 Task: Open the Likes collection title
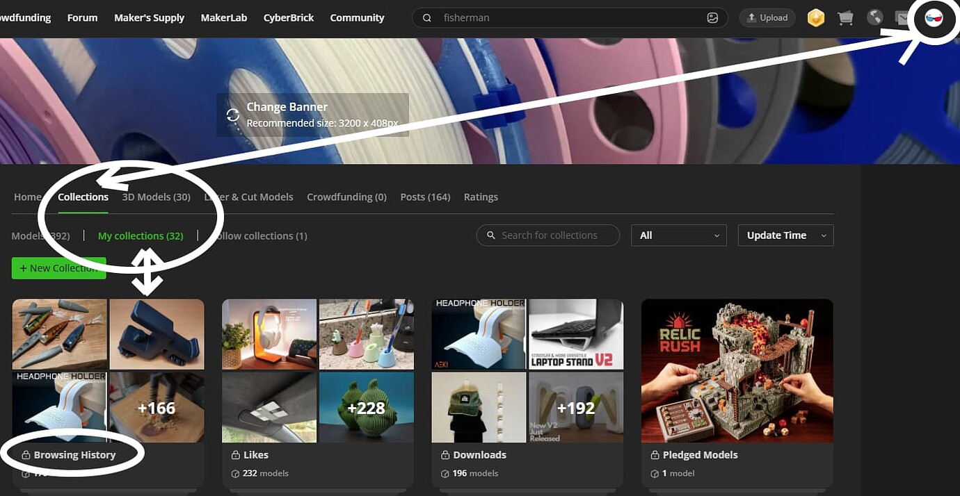tap(256, 454)
